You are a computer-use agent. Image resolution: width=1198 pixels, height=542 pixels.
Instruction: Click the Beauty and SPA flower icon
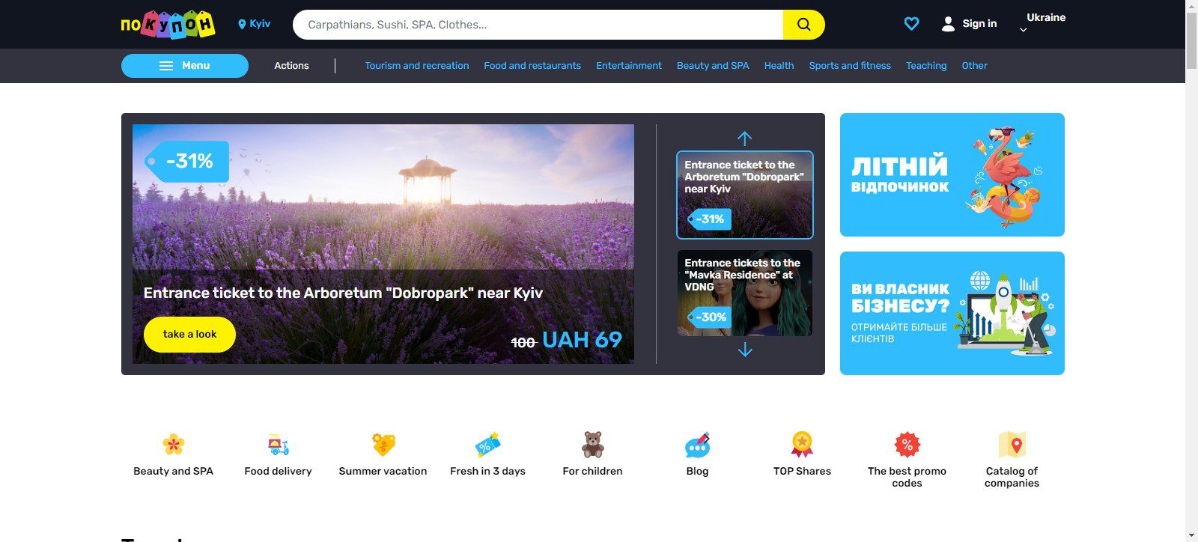173,445
